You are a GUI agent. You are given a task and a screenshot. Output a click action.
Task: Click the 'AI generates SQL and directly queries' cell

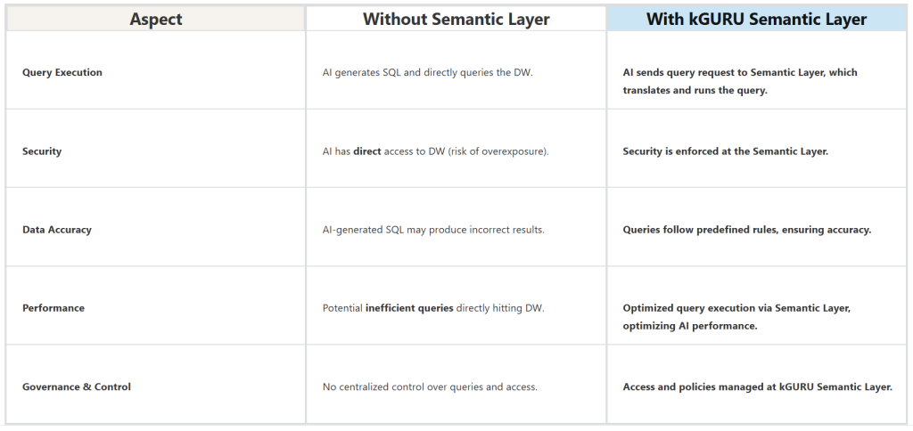click(x=427, y=72)
